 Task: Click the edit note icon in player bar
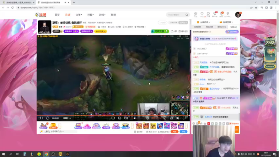point(120,118)
